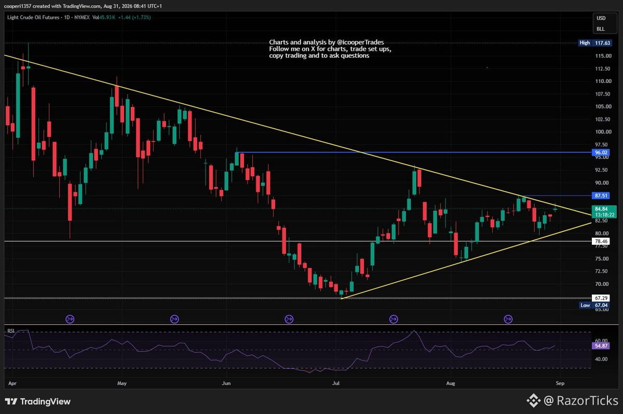The width and height of the screenshot is (623, 414).
Task: Click the High 117.63 label
Action: [x=594, y=43]
